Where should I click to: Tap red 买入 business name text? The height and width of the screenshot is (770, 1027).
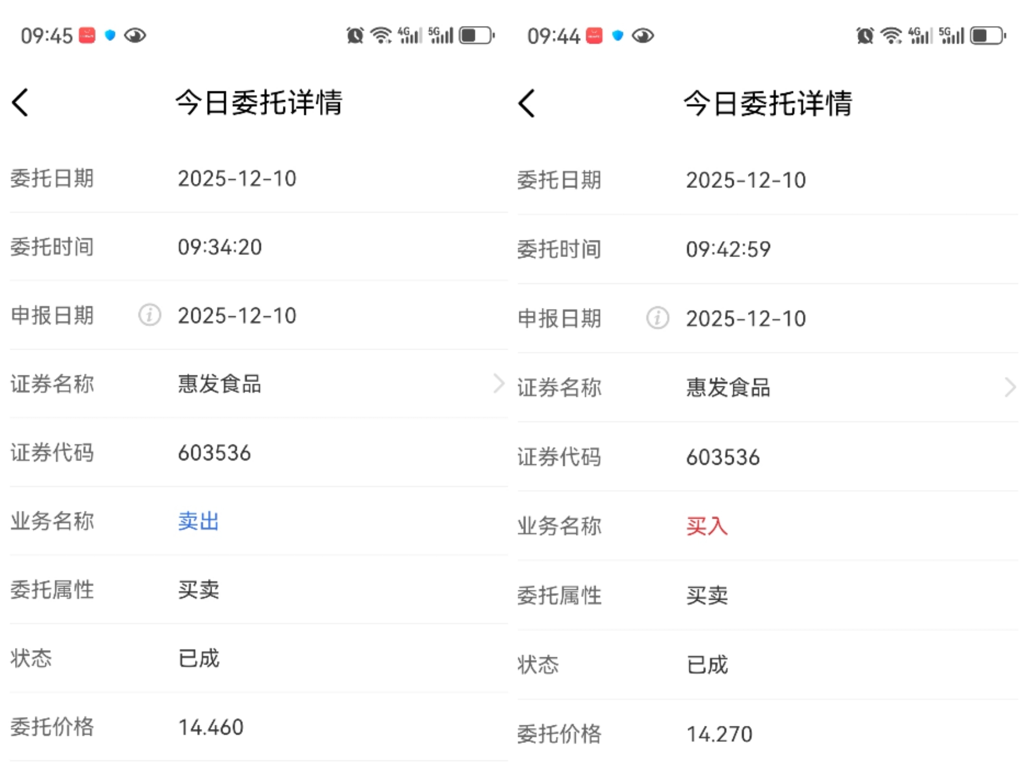click(707, 526)
